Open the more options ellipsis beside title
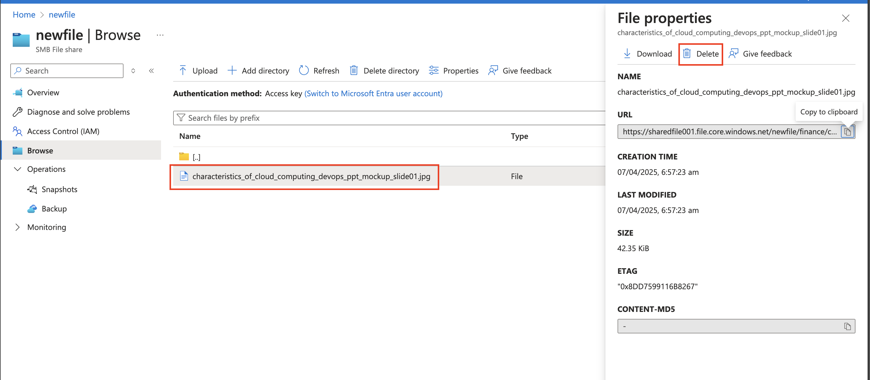The width and height of the screenshot is (870, 380). click(160, 35)
